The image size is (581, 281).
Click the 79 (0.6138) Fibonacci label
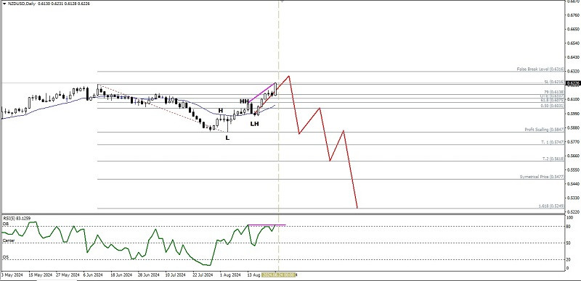pyautogui.click(x=554, y=92)
